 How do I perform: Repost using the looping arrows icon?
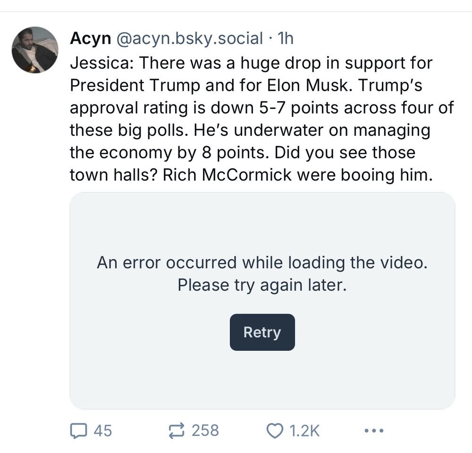pos(177,430)
